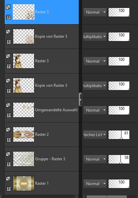
Task: Adjust opacity slider of Gruppe - Raster 3
Action: [x=119, y=159]
